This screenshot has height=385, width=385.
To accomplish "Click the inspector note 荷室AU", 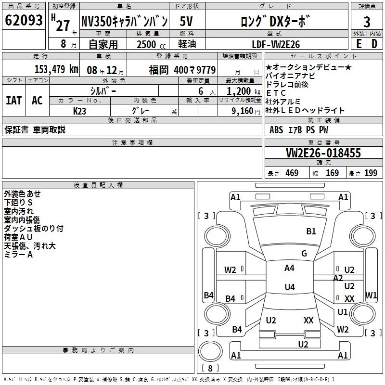I will coord(18,237).
